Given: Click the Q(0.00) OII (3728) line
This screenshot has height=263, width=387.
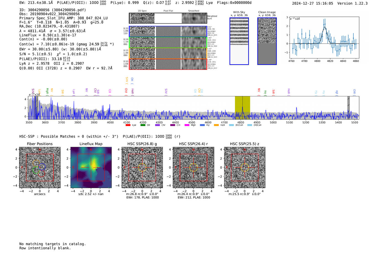Looking at the screenshot, I should coord(66,68).
